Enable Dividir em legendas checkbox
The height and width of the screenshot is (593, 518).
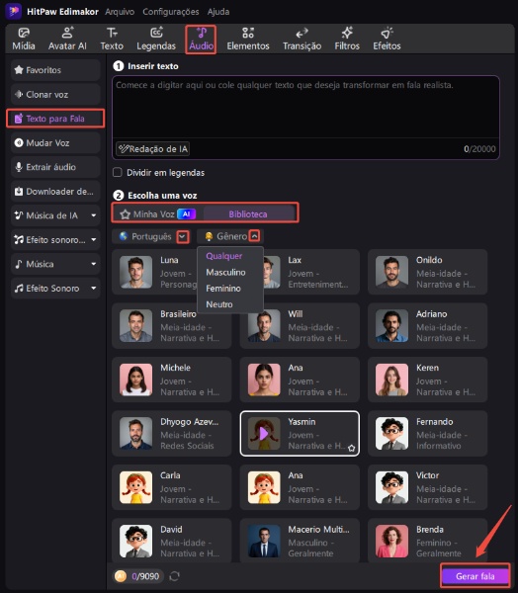(x=118, y=172)
